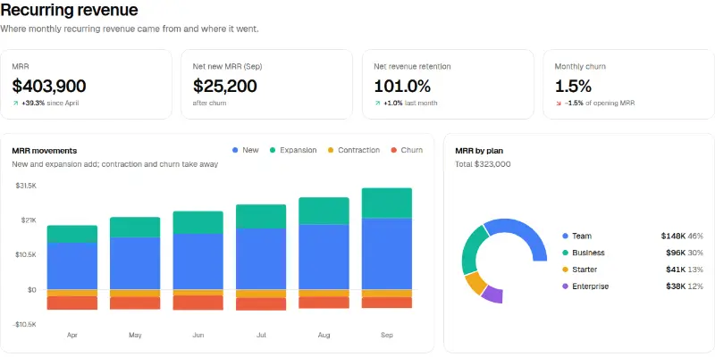Click the July red Churn bar segment
The image size is (715, 357).
coord(261,303)
